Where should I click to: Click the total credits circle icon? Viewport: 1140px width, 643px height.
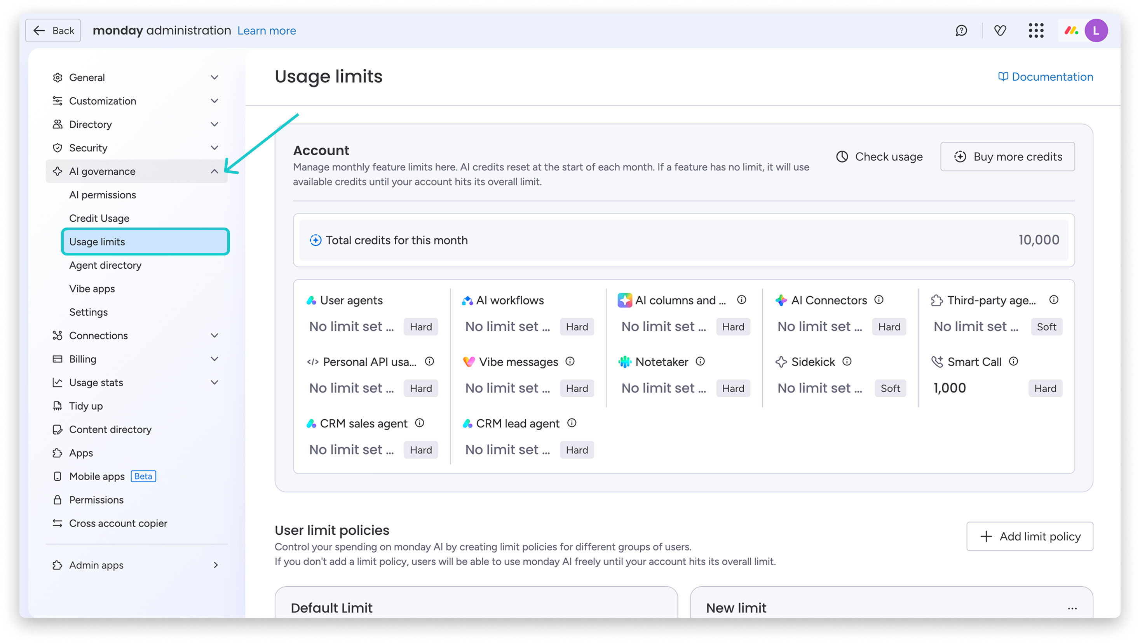316,240
